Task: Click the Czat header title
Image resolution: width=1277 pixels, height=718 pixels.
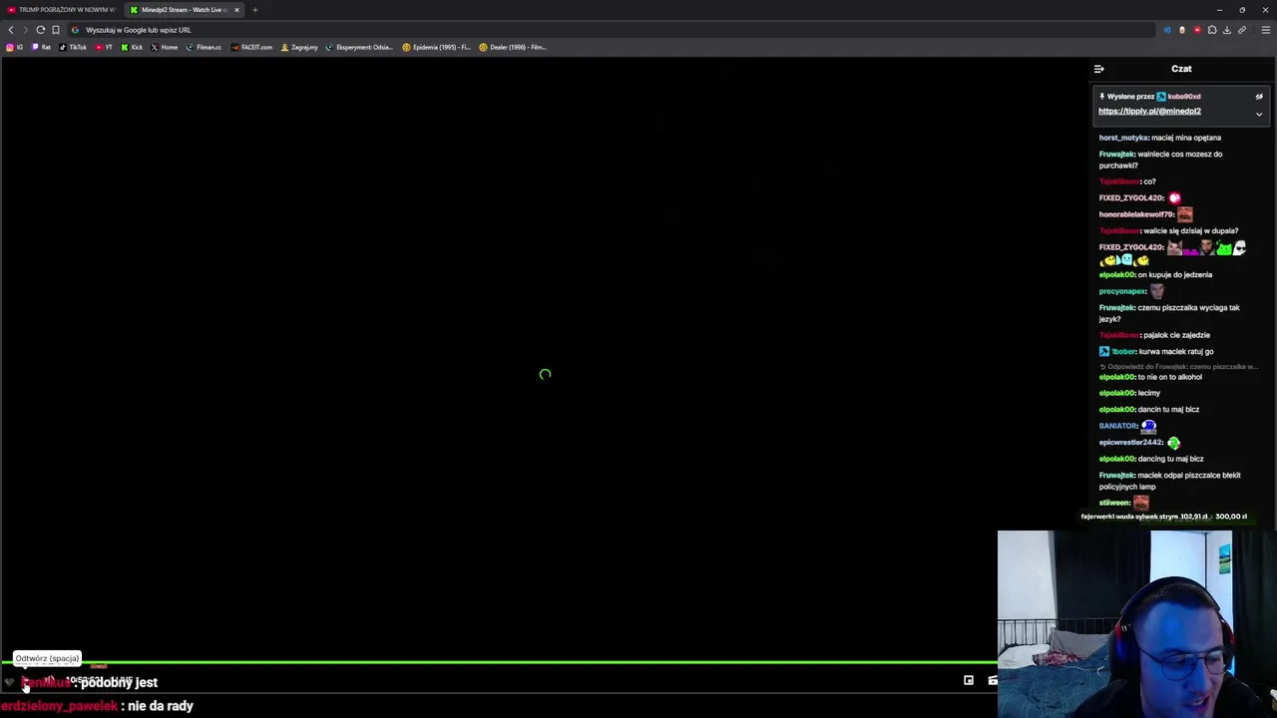Action: pyautogui.click(x=1181, y=69)
